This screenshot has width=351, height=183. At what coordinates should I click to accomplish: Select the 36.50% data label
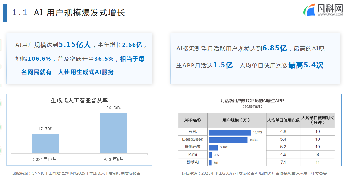point(113,108)
